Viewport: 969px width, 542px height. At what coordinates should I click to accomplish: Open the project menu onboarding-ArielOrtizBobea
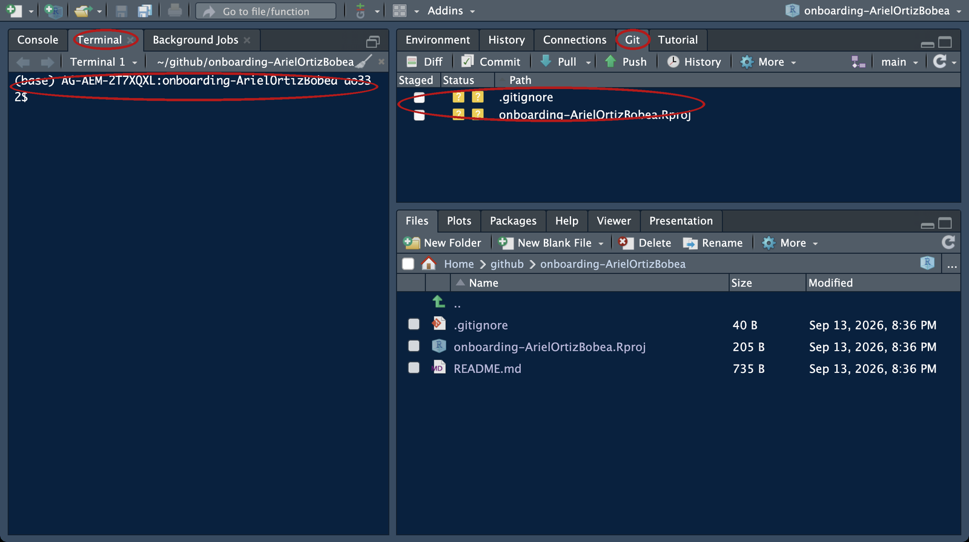click(x=873, y=11)
